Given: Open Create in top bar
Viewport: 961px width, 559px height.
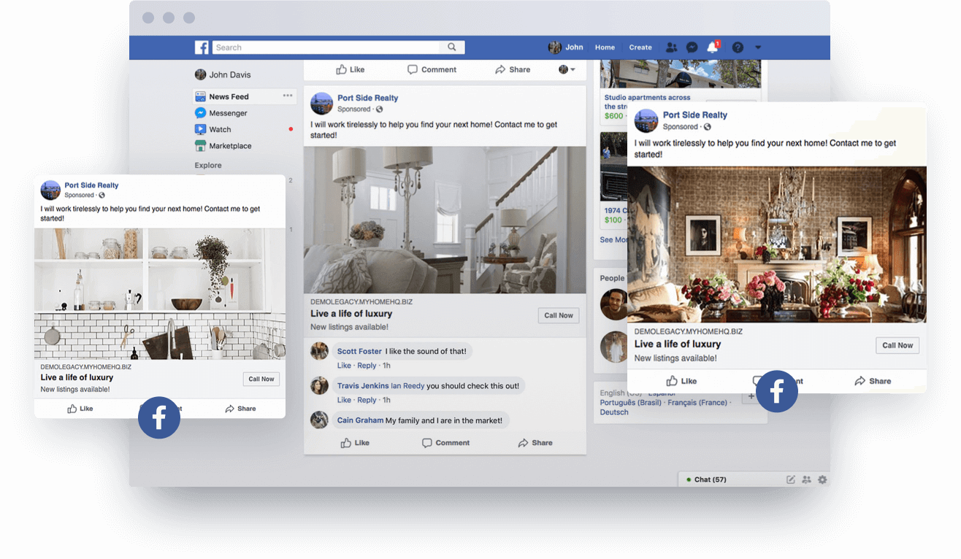Looking at the screenshot, I should (x=640, y=47).
